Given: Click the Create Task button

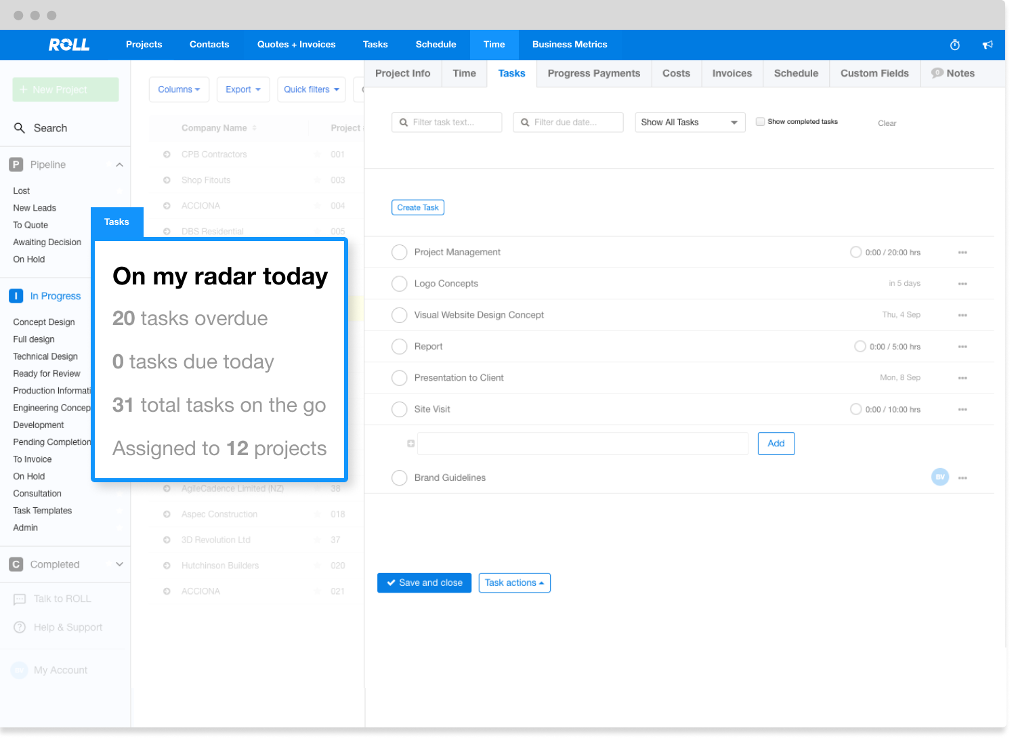Looking at the screenshot, I should click(x=418, y=208).
